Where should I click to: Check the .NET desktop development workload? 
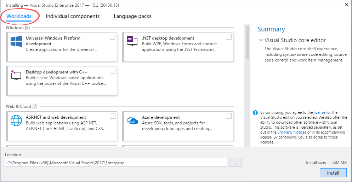[228, 37]
